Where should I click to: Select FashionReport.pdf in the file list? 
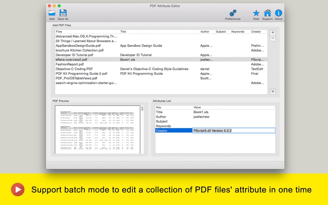(x=70, y=64)
